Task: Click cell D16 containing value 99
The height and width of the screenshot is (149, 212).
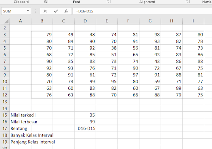Action: [x=85, y=122]
